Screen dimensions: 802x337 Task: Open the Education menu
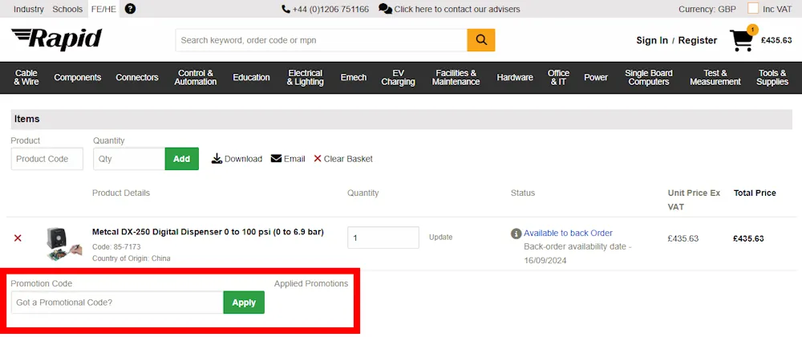point(251,77)
